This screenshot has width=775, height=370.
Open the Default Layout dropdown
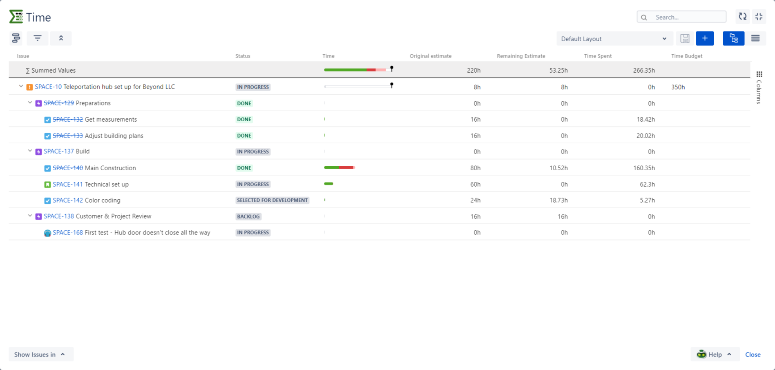pos(614,38)
